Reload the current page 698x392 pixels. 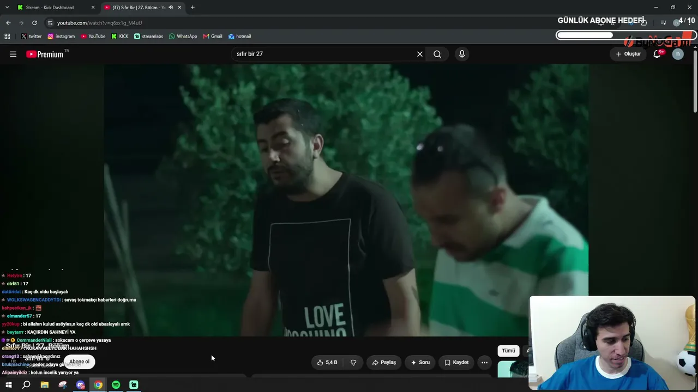coord(34,23)
